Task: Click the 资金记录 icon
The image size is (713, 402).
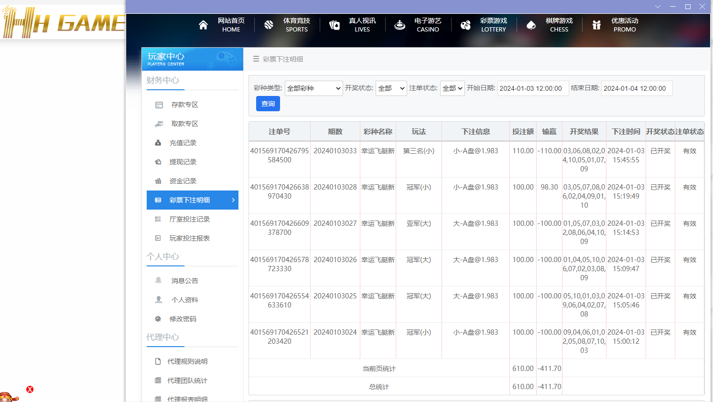Action: pyautogui.click(x=158, y=181)
